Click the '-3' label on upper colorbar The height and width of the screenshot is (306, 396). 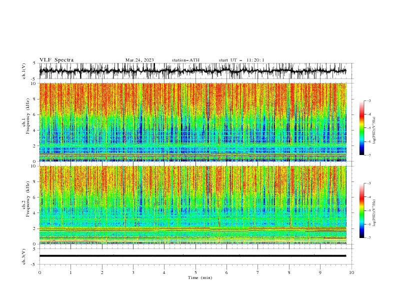click(368, 100)
